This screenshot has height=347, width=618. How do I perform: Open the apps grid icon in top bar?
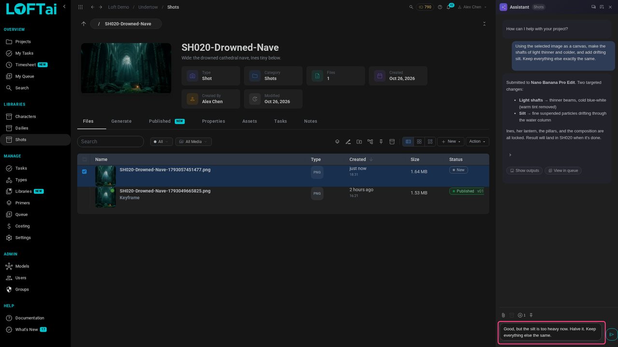point(80,7)
